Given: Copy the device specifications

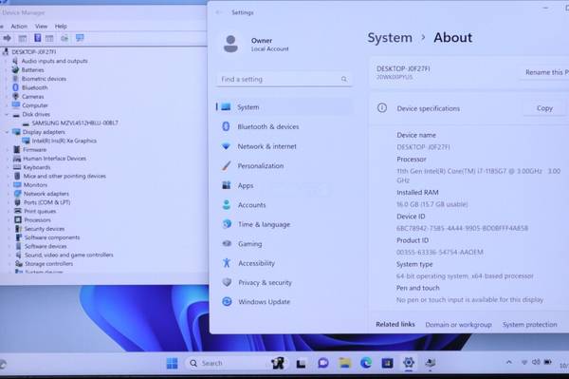Looking at the screenshot, I should click(544, 108).
